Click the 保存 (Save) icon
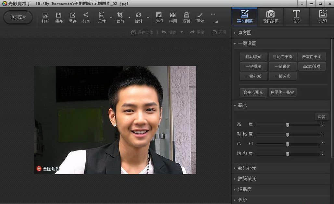 click(x=59, y=18)
